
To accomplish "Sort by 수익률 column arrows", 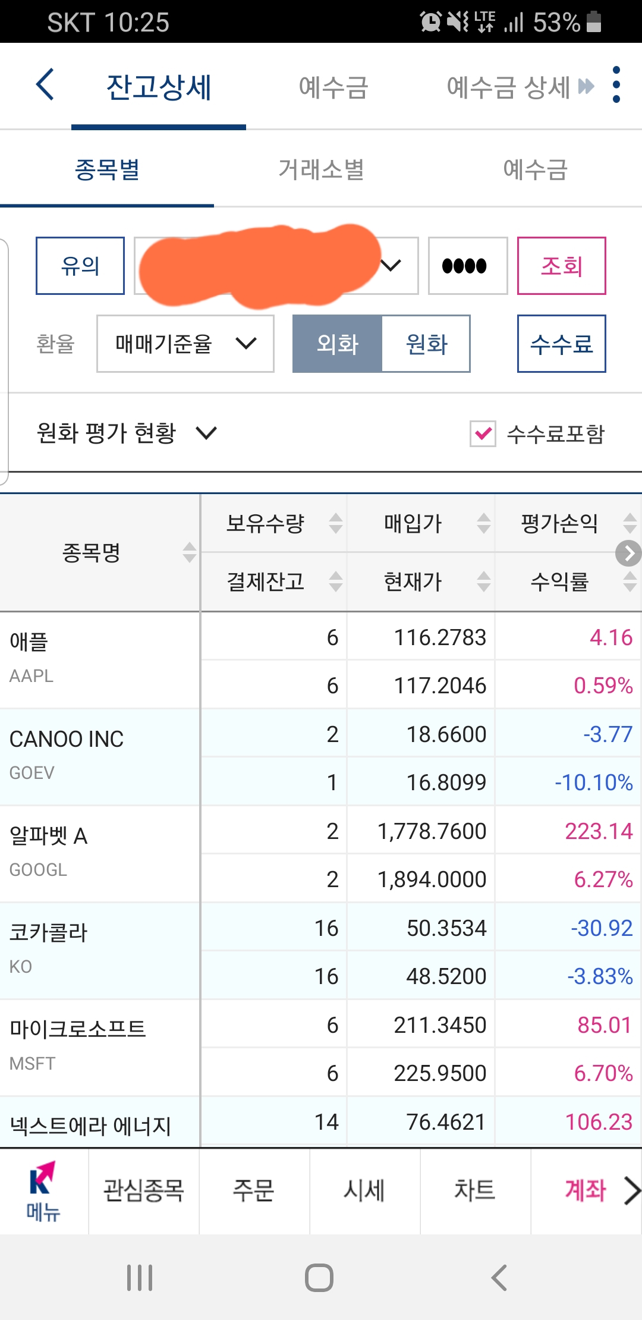I will coord(630,582).
